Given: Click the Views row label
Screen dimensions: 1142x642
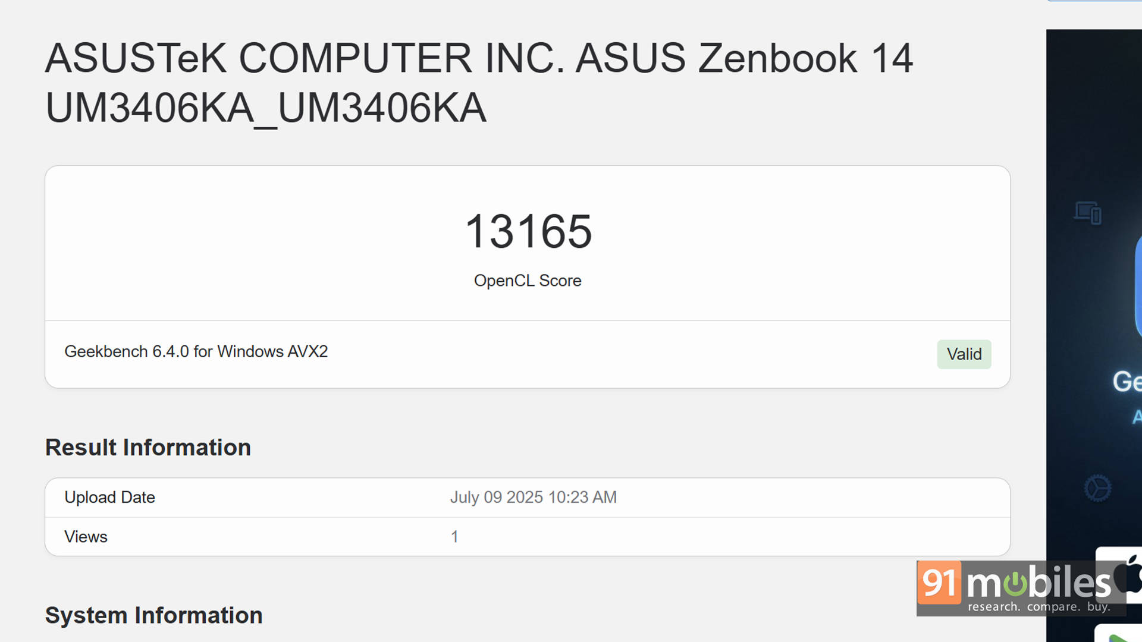Looking at the screenshot, I should (86, 537).
